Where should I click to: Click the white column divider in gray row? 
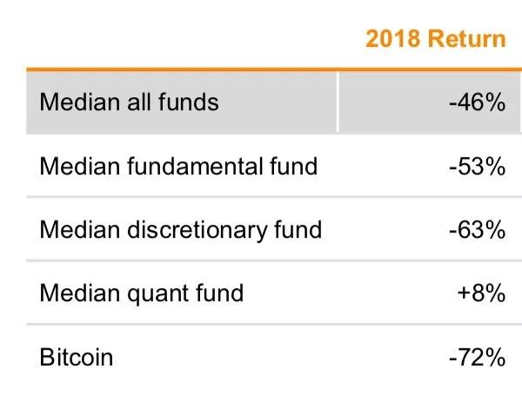tap(338, 102)
